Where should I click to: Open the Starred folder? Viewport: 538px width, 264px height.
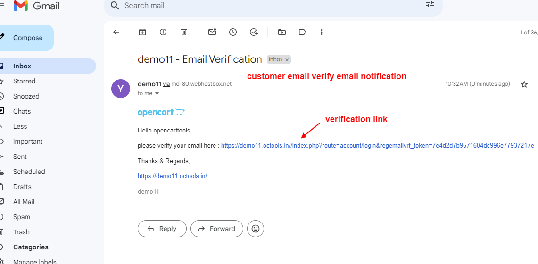click(24, 81)
